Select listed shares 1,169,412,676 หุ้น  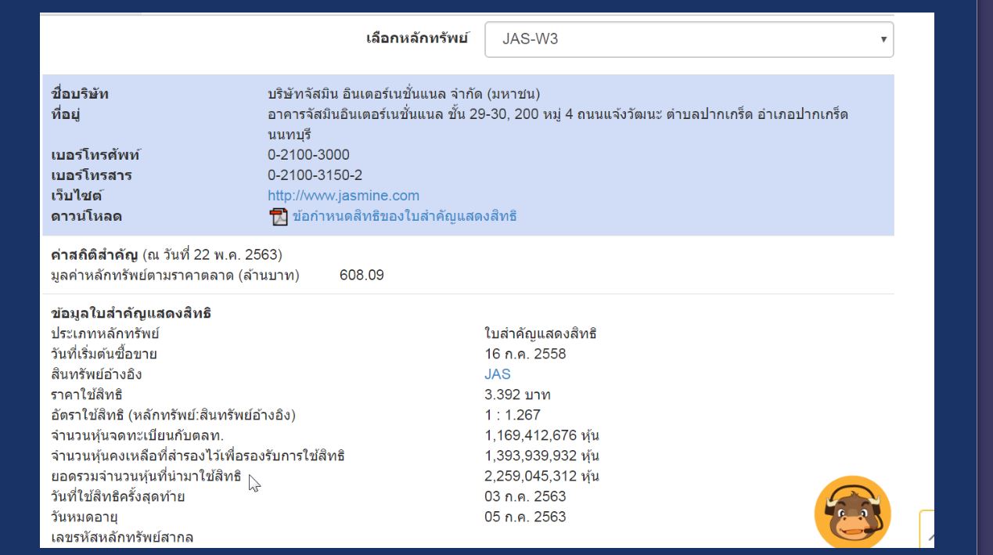click(x=541, y=435)
